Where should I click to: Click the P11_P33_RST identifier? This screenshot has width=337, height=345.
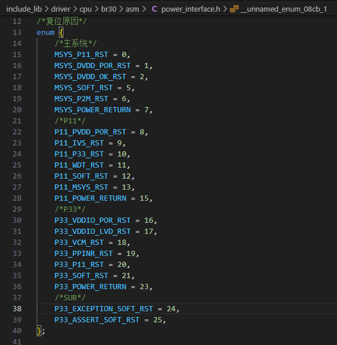[79, 154]
